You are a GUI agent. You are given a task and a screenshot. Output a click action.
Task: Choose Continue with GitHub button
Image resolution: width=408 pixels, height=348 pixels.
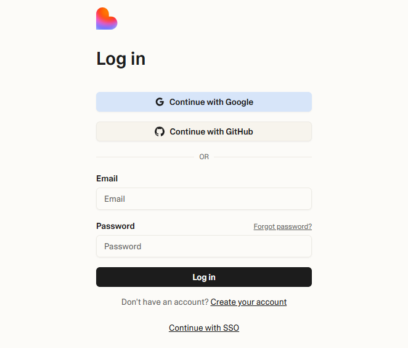(x=204, y=131)
